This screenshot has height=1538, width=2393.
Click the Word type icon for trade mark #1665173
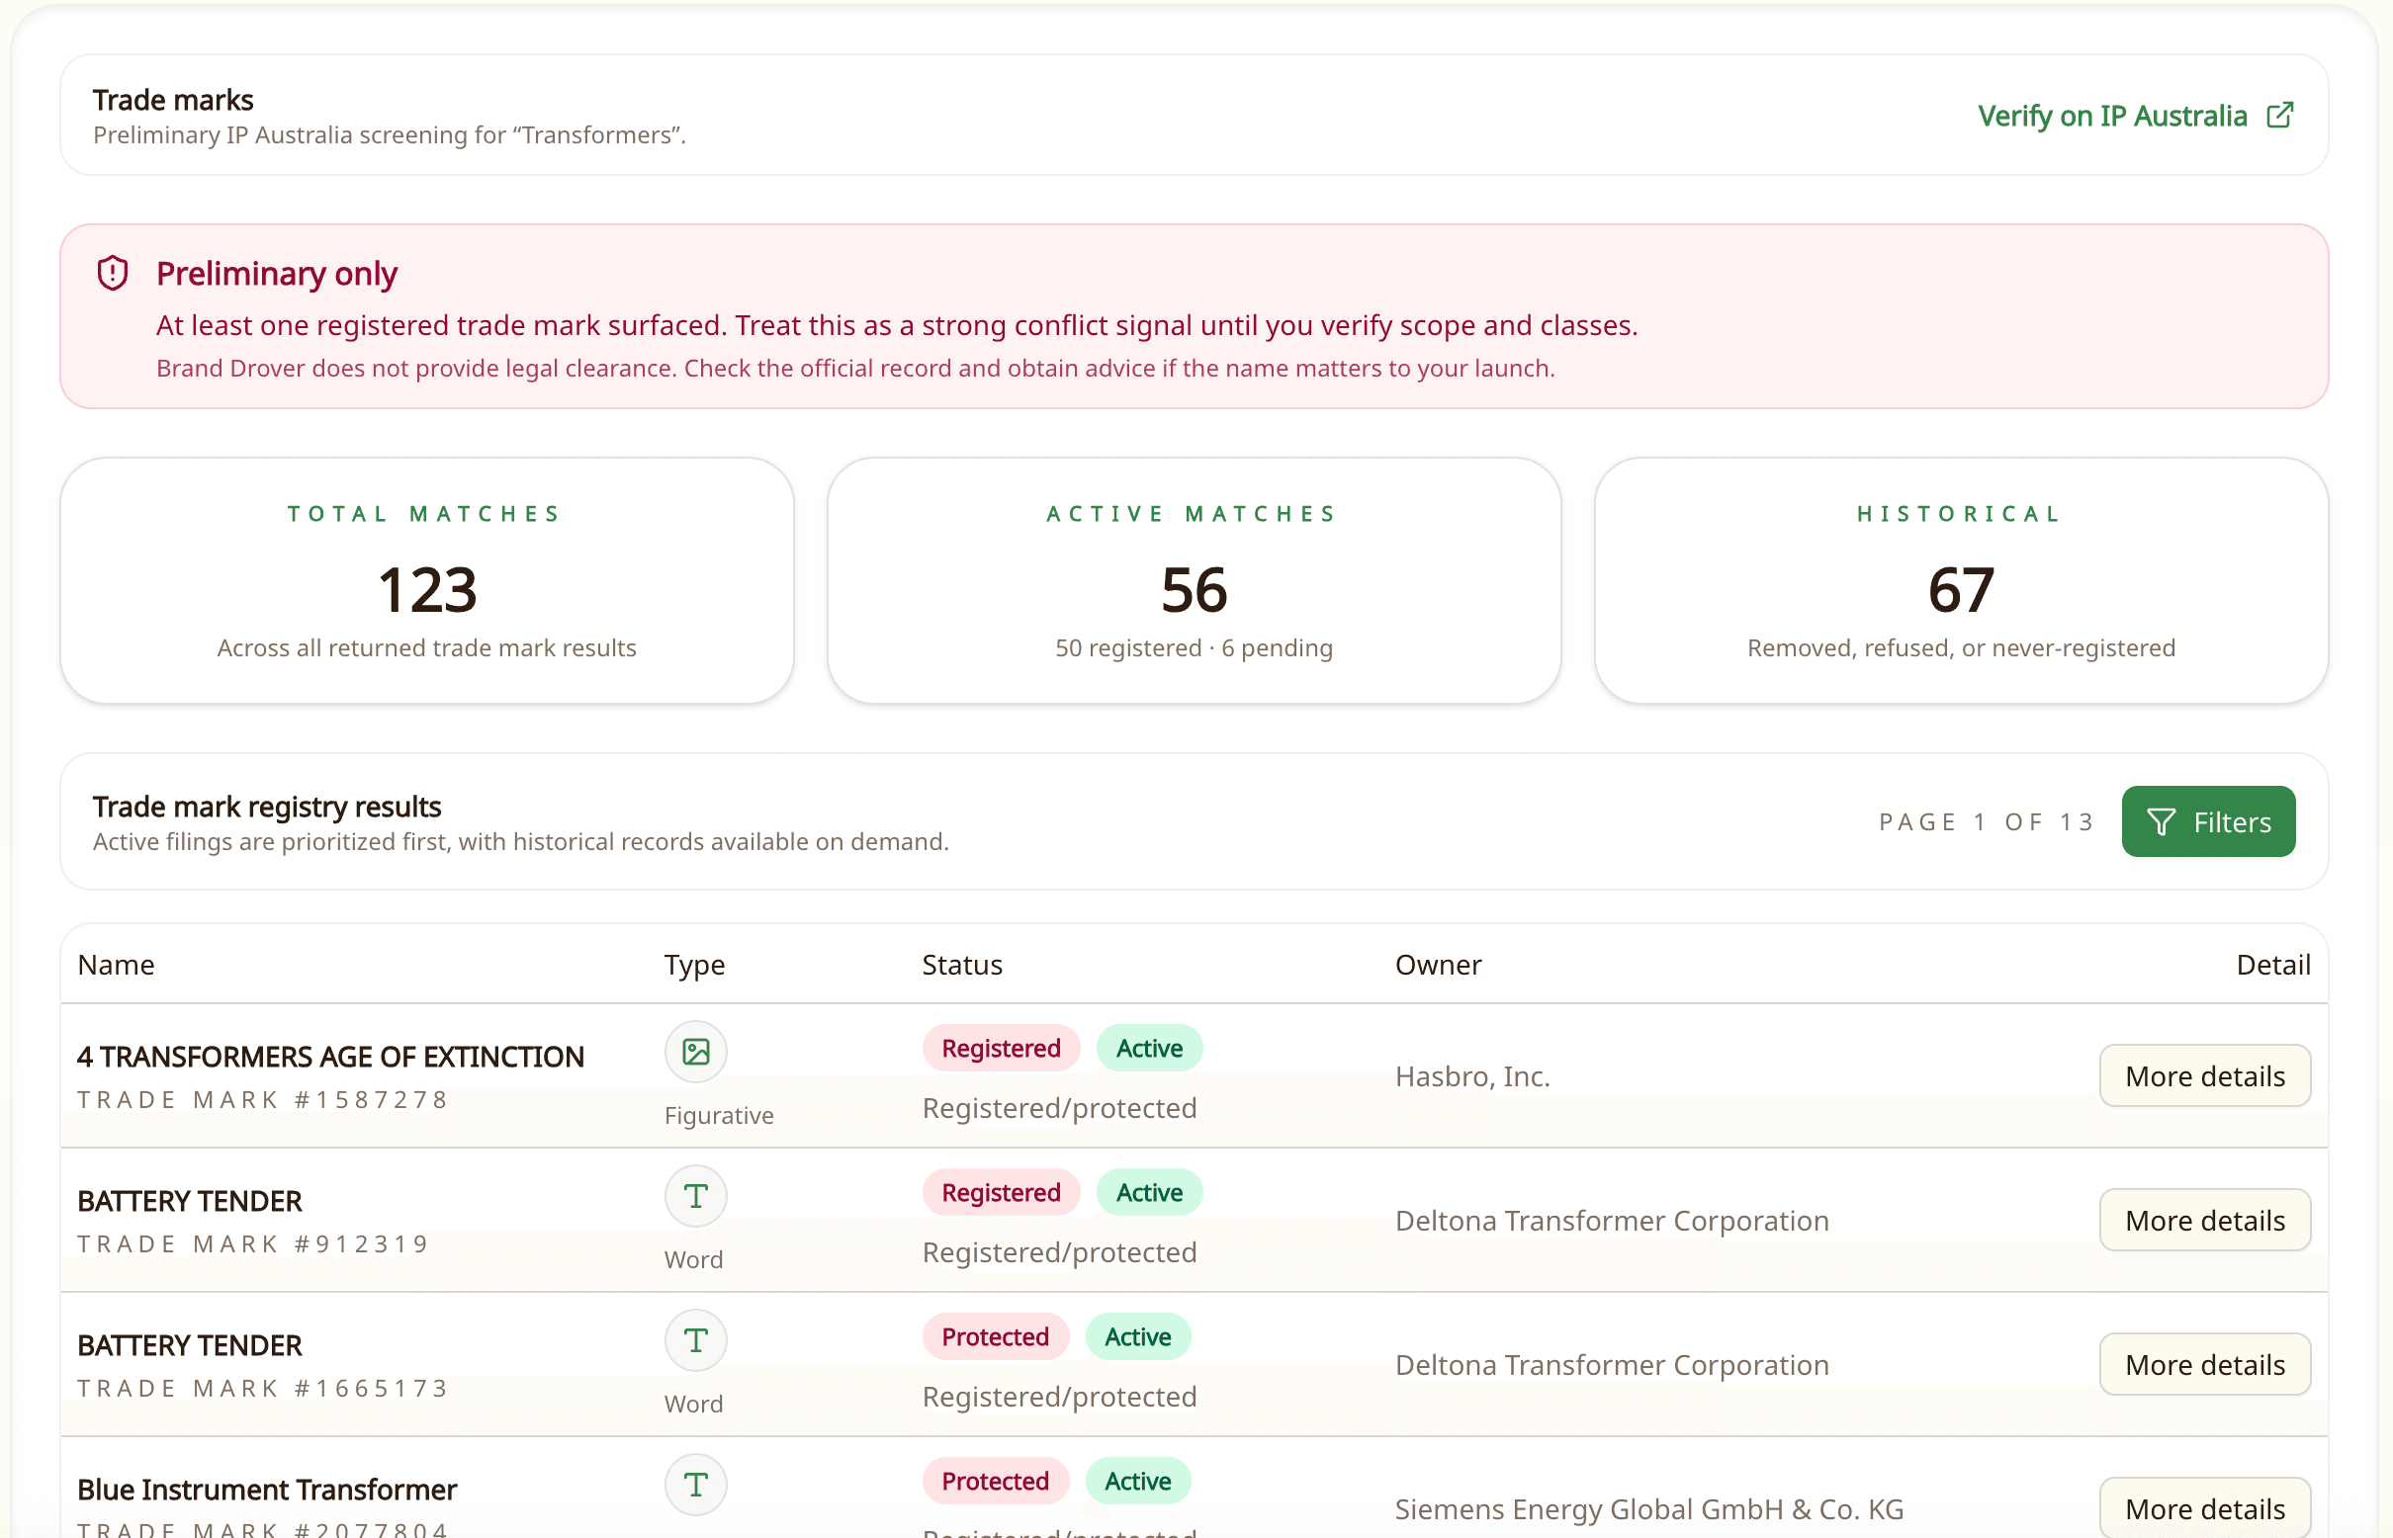pos(695,1339)
